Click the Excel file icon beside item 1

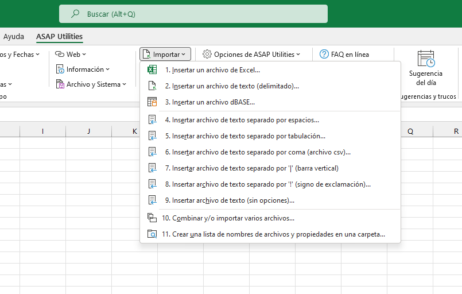152,70
